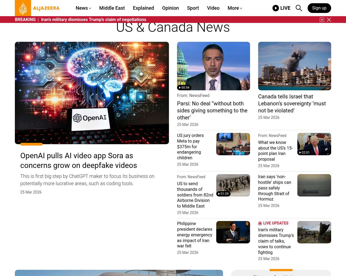This screenshot has height=276, width=346.
Task: Click the LIVE play icon
Action: [275, 8]
